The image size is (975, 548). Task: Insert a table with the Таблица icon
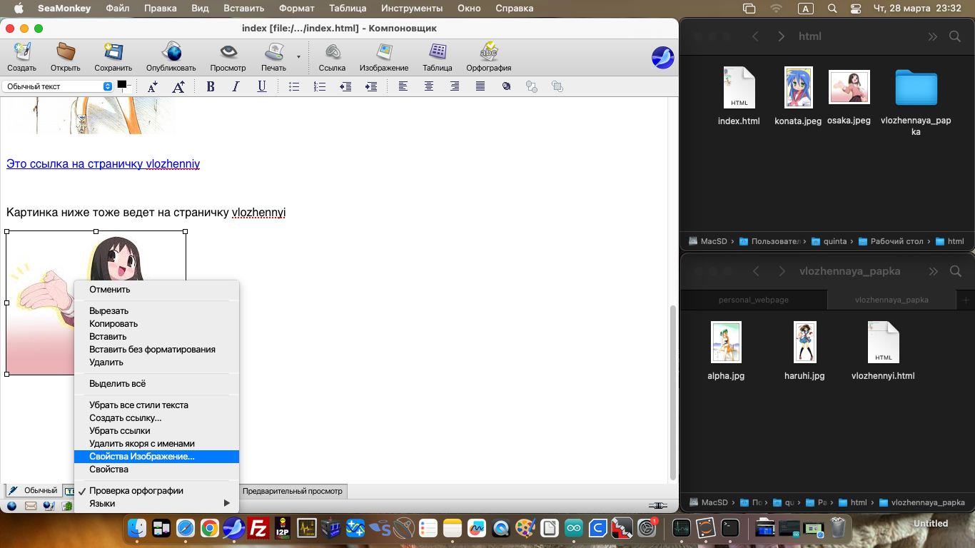click(x=437, y=57)
